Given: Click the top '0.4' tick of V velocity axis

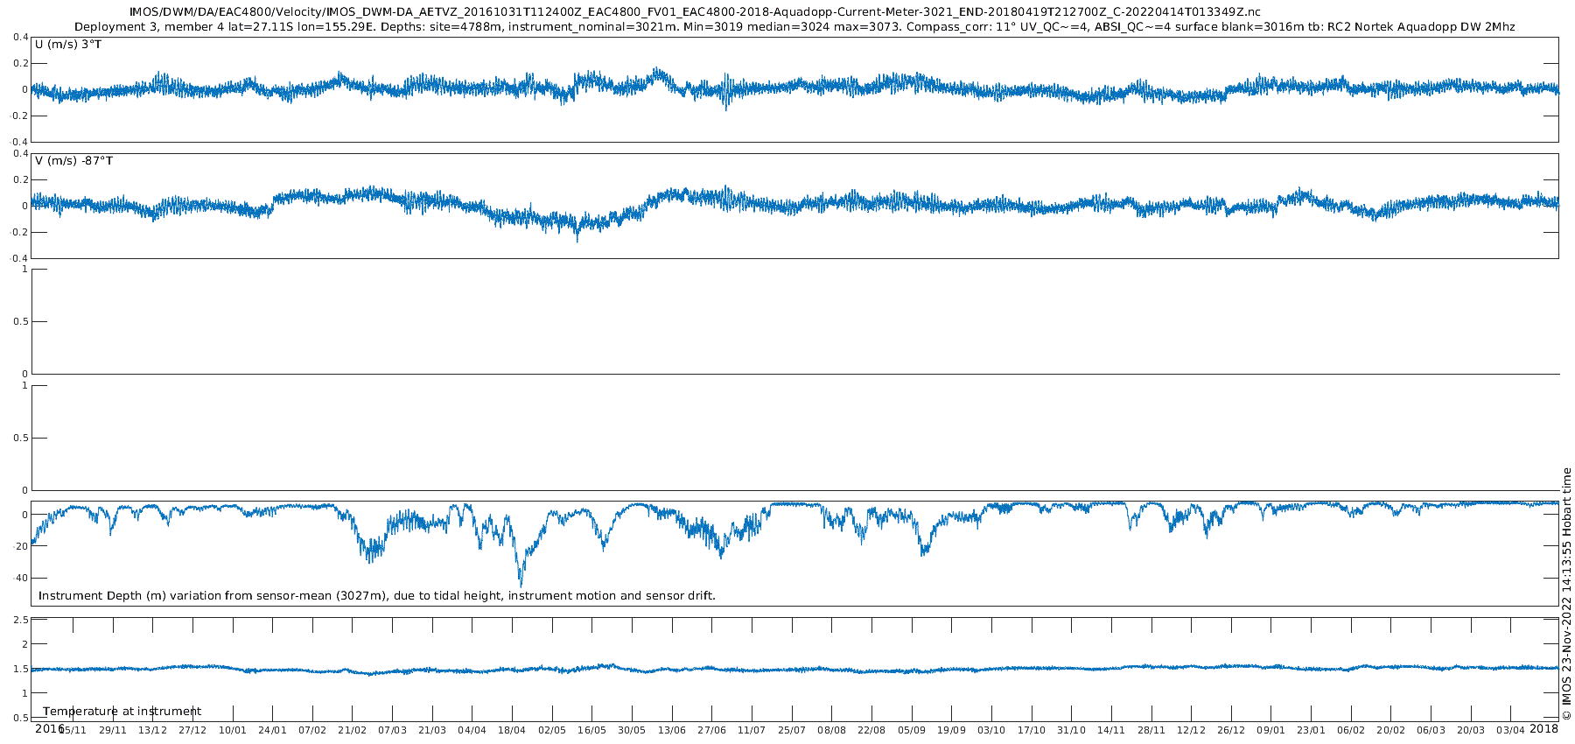Looking at the screenshot, I should point(19,154).
